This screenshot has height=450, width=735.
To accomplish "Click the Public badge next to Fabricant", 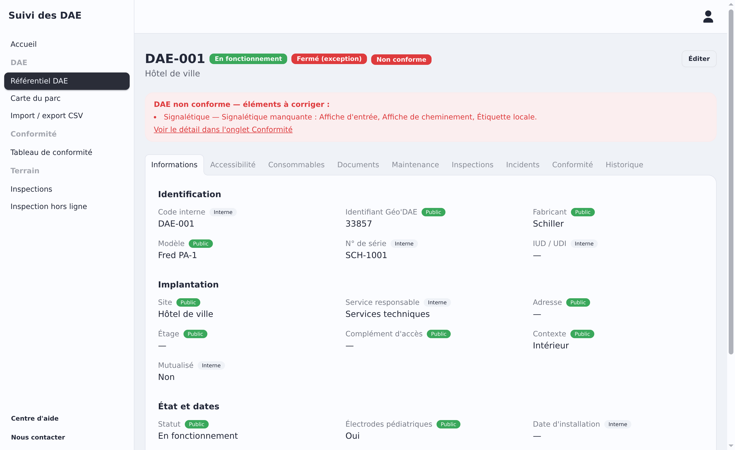I will [582, 212].
